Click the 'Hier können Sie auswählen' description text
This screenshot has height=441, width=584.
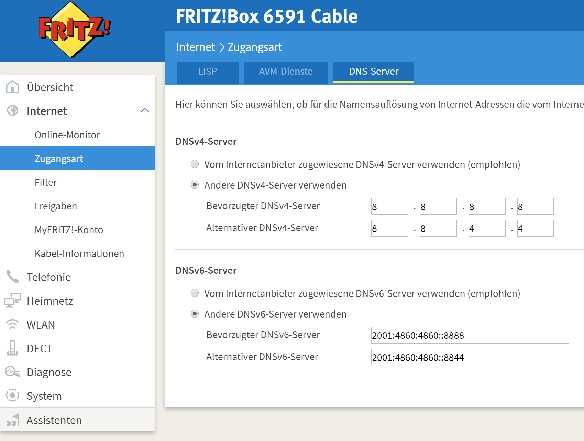(x=379, y=104)
